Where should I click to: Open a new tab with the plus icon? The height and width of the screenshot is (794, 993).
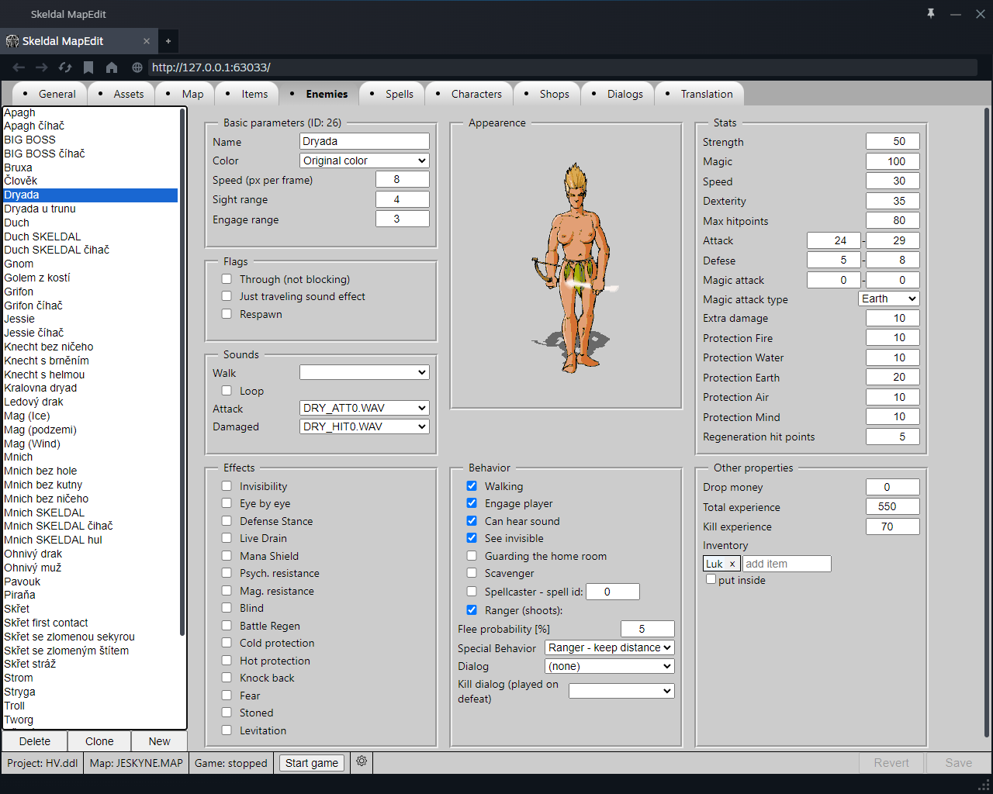[168, 41]
